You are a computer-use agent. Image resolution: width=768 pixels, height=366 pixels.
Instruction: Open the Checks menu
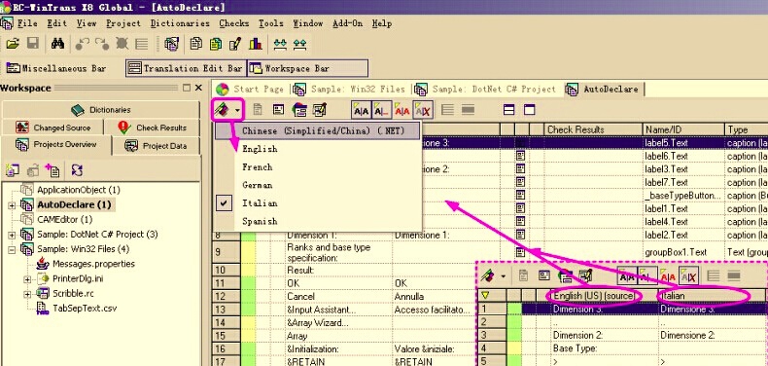pyautogui.click(x=234, y=23)
